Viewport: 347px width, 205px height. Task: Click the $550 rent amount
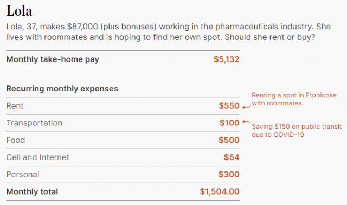(x=229, y=105)
